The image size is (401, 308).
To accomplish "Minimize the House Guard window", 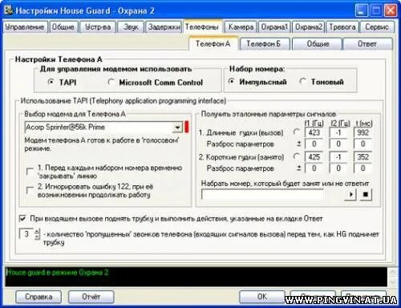I will (361, 10).
